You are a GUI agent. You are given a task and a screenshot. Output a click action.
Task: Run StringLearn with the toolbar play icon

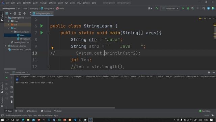click(x=183, y=8)
